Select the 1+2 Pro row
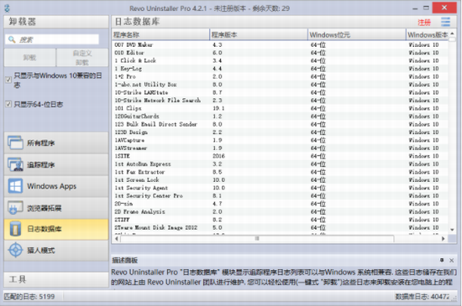This screenshot has width=462, height=306. (x=280, y=76)
